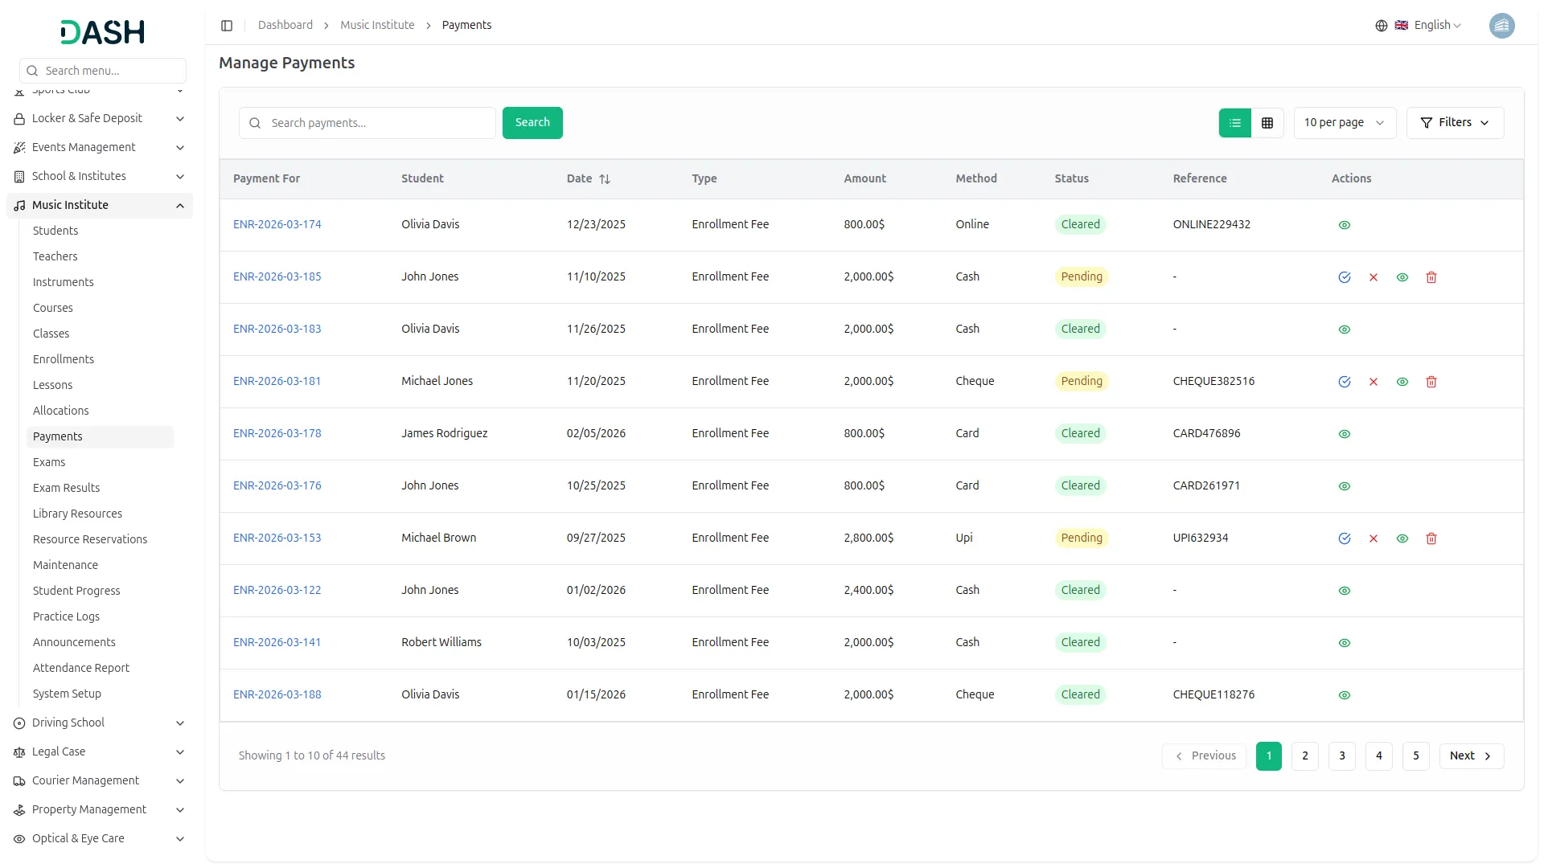Open the 10 per page dropdown
The width and height of the screenshot is (1544, 868).
[x=1344, y=123]
